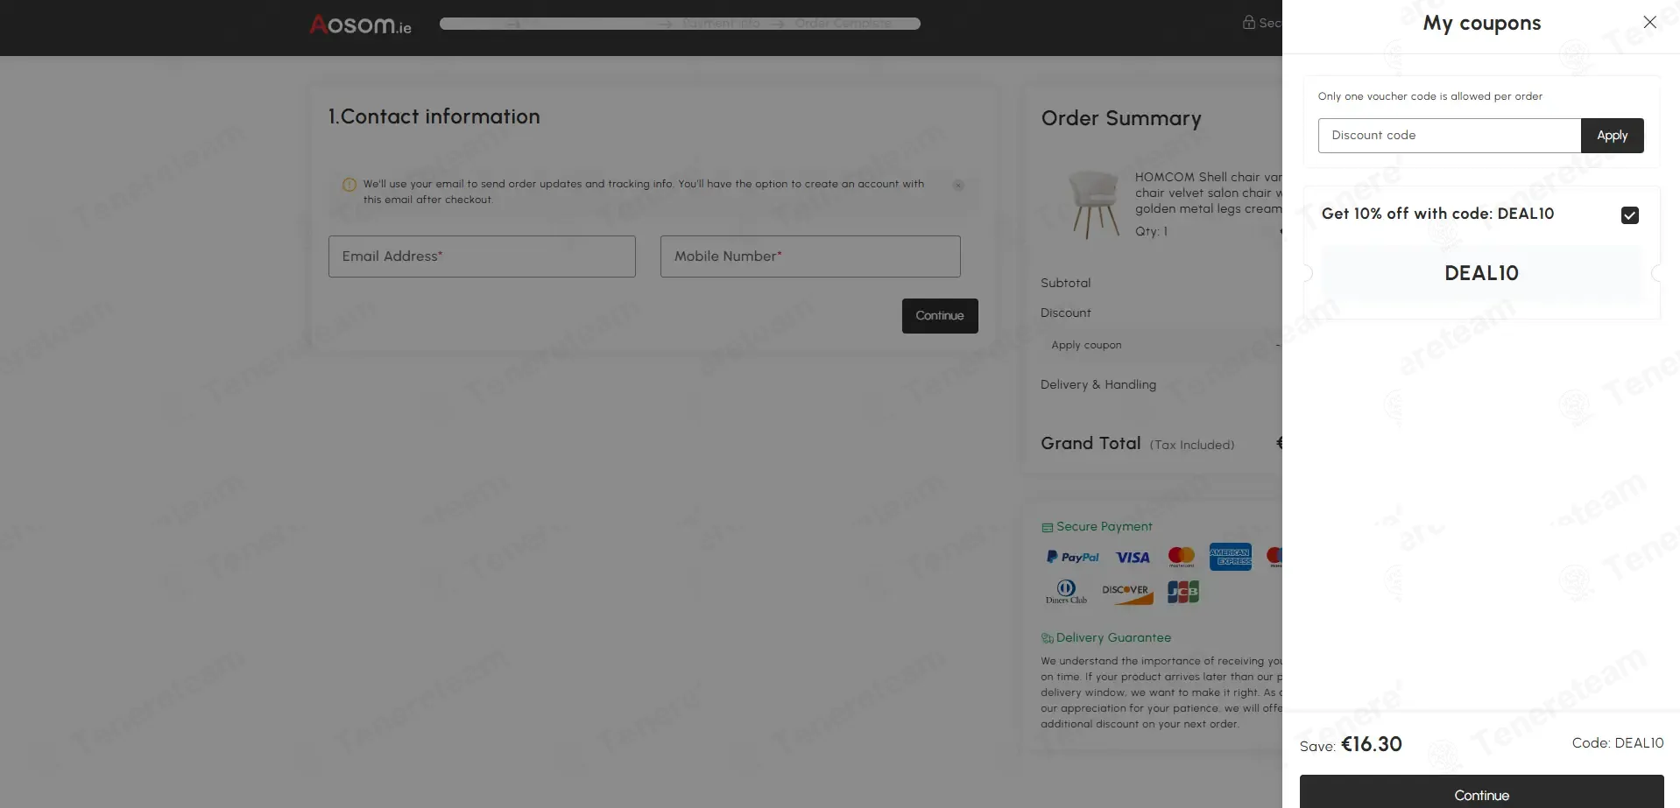This screenshot has height=808, width=1680.
Task: Click the Mastercard payment icon
Action: coord(1181,557)
